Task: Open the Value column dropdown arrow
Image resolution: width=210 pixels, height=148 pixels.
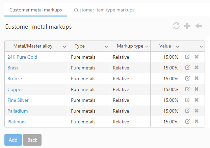Action: tap(178, 47)
